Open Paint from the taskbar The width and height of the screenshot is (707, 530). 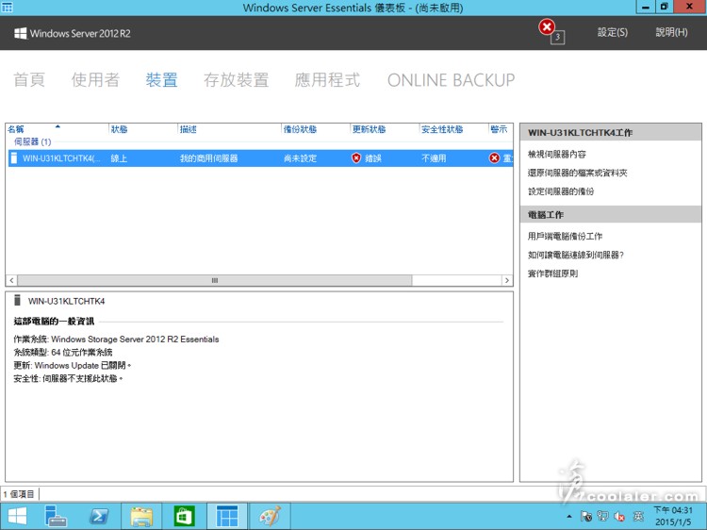coord(271,516)
